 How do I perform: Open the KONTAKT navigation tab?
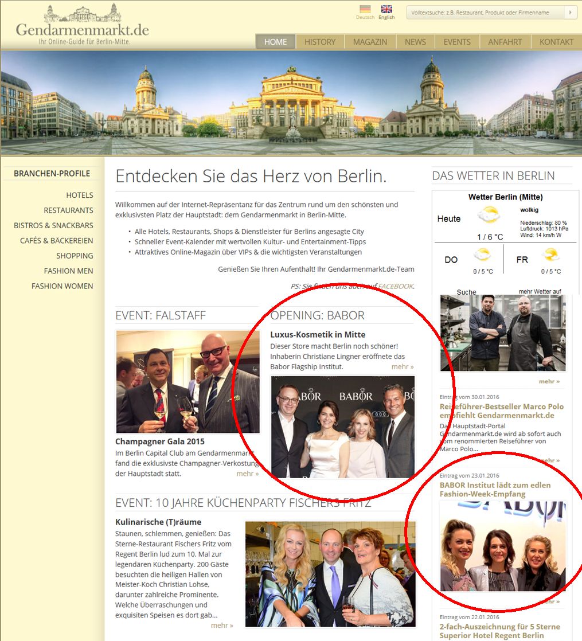[556, 42]
